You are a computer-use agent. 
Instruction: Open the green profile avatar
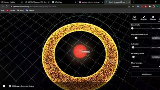pyautogui.click(x=157, y=6)
